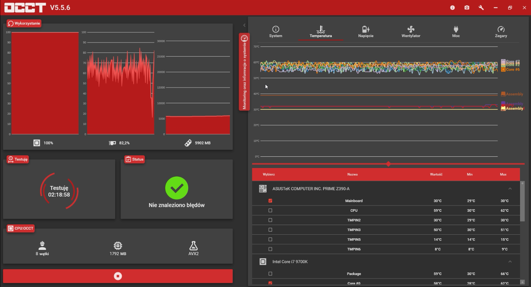Viewport: 531px width, 287px height.
Task: Click the OCCT logo
Action: coord(25,8)
